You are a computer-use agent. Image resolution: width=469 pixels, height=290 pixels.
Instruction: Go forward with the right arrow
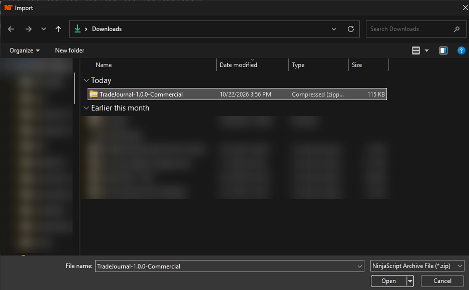tap(29, 29)
